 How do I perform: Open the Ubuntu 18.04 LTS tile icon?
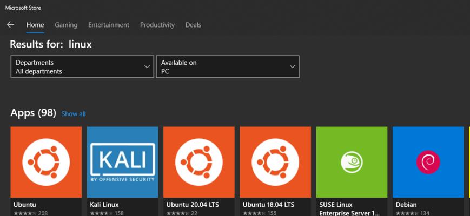pyautogui.click(x=275, y=162)
